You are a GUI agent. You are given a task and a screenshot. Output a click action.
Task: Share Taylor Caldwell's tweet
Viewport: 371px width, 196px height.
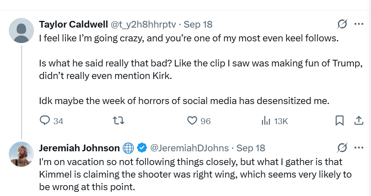(x=359, y=121)
